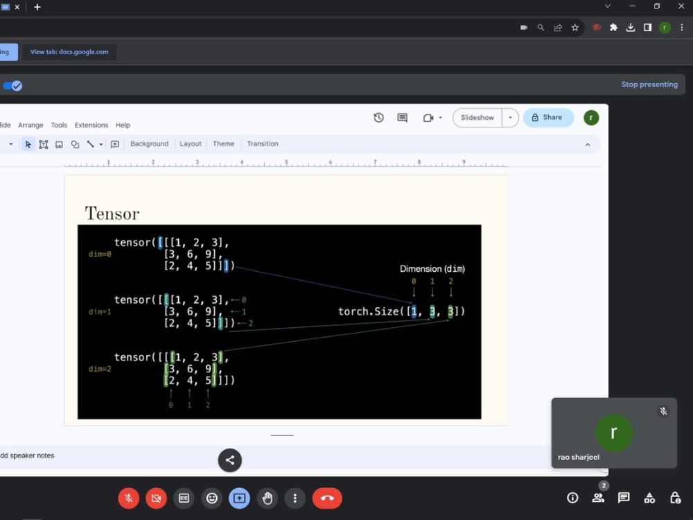
Task: Select the Line tool
Action: 90,144
